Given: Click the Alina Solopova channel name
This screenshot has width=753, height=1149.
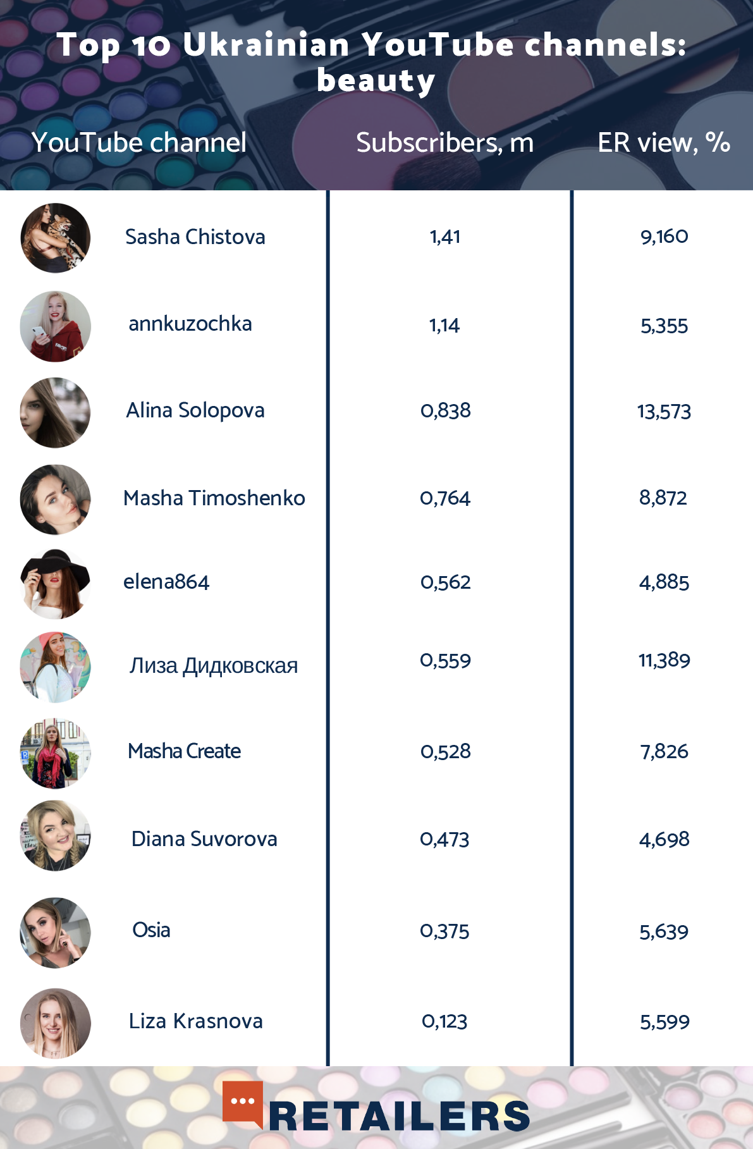Looking at the screenshot, I should (x=195, y=410).
